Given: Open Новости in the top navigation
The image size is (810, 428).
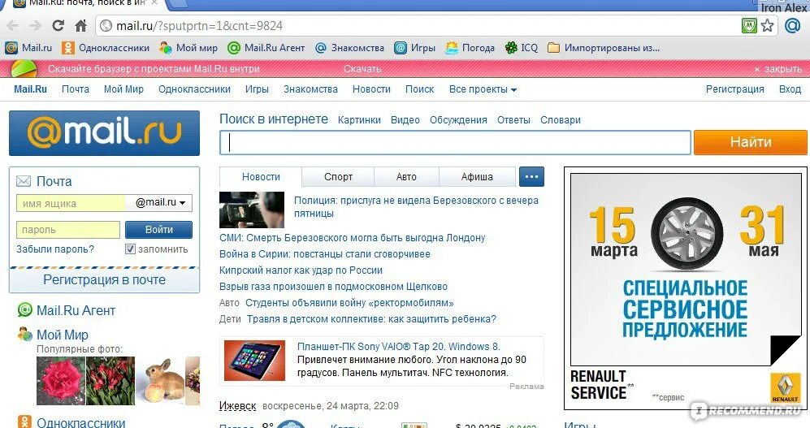Looking at the screenshot, I should pos(371,89).
